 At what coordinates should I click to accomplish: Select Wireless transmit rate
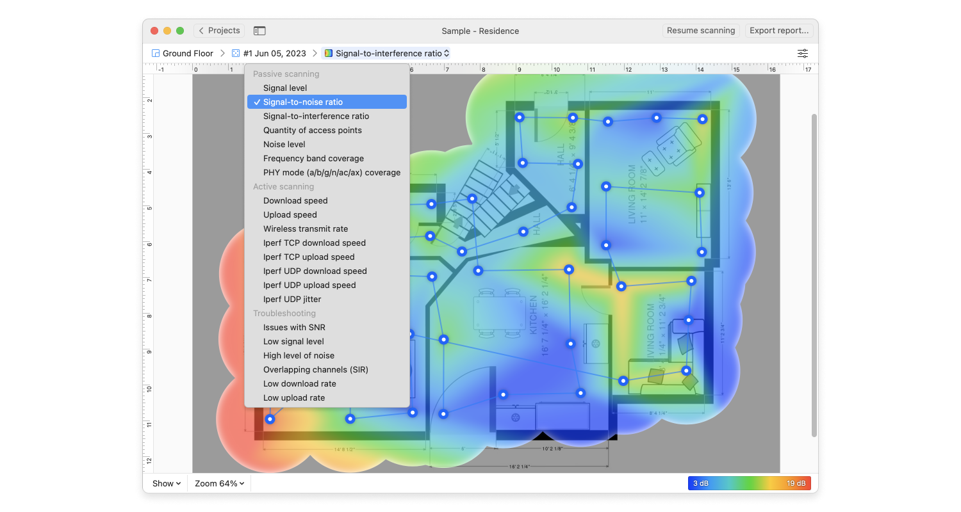click(327, 229)
